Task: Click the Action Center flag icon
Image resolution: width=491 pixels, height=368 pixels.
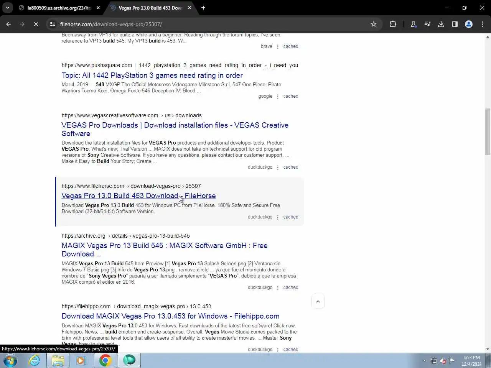Action: tap(452, 361)
